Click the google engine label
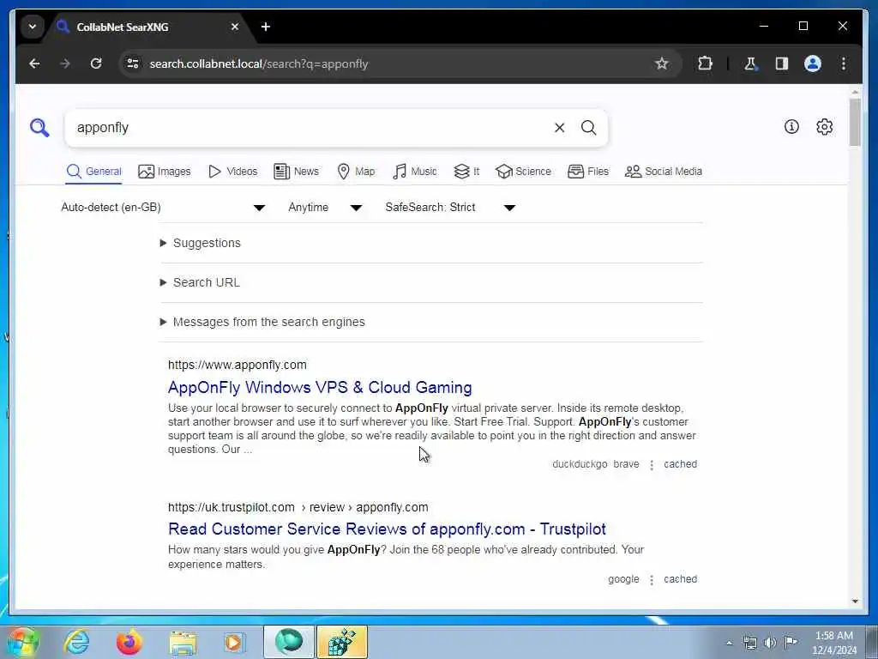This screenshot has height=659, width=878. click(x=623, y=579)
